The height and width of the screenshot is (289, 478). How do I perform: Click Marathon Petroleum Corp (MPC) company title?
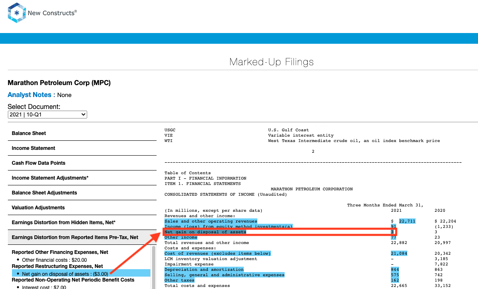click(x=59, y=83)
